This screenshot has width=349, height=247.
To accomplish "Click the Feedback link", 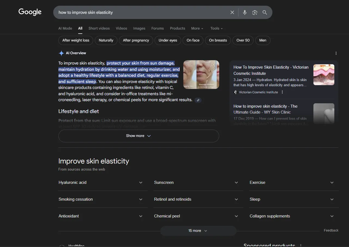I will click(x=331, y=230).
